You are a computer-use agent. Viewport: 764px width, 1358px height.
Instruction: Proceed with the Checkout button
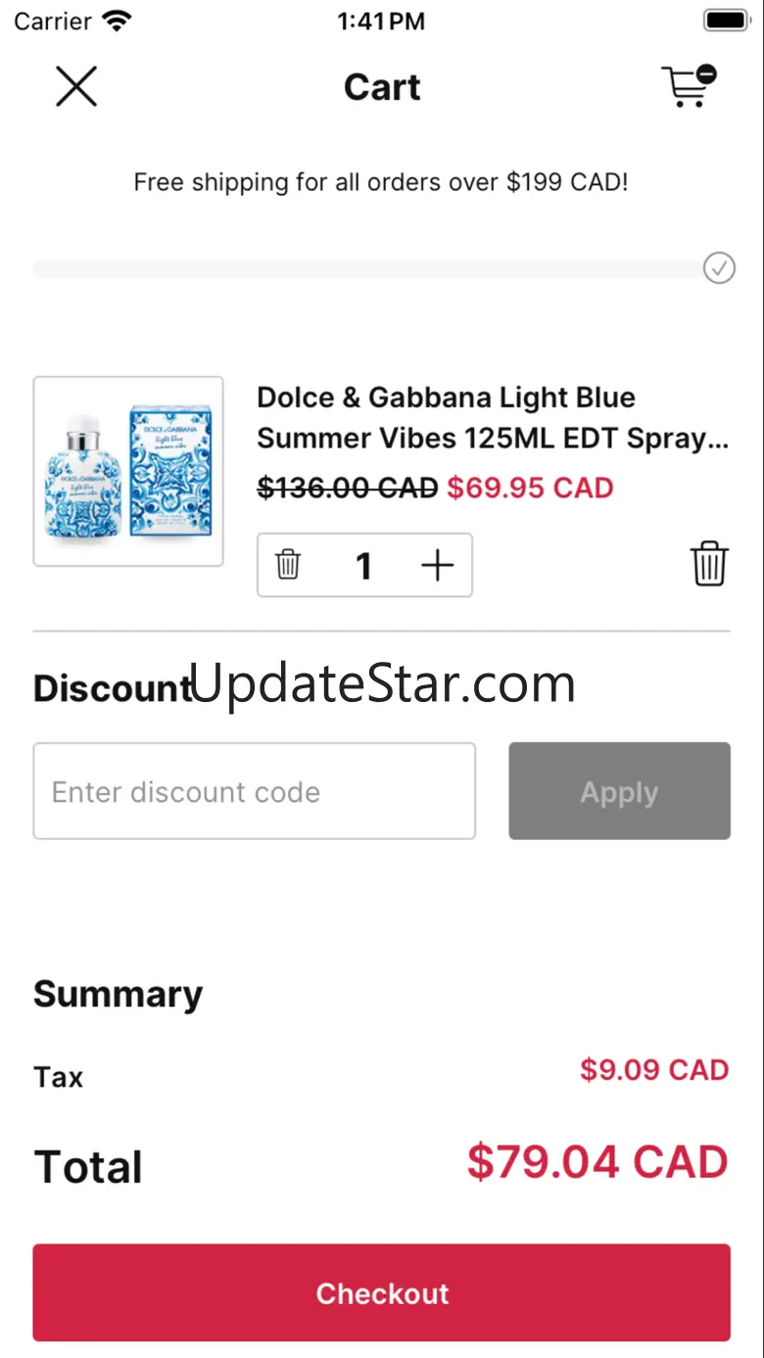382,1292
